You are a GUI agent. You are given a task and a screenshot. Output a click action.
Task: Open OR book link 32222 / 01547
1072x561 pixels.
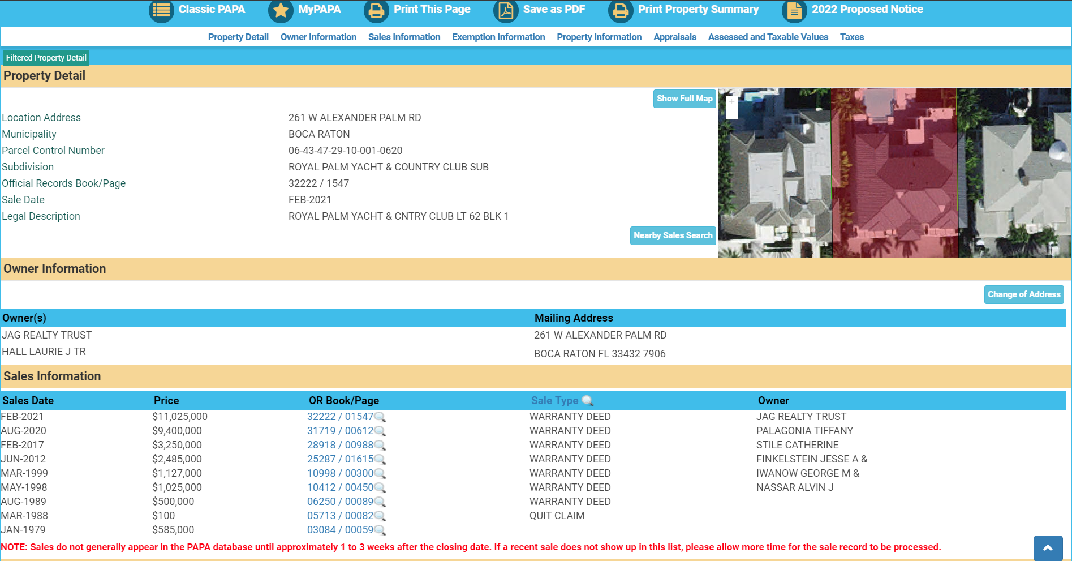340,417
